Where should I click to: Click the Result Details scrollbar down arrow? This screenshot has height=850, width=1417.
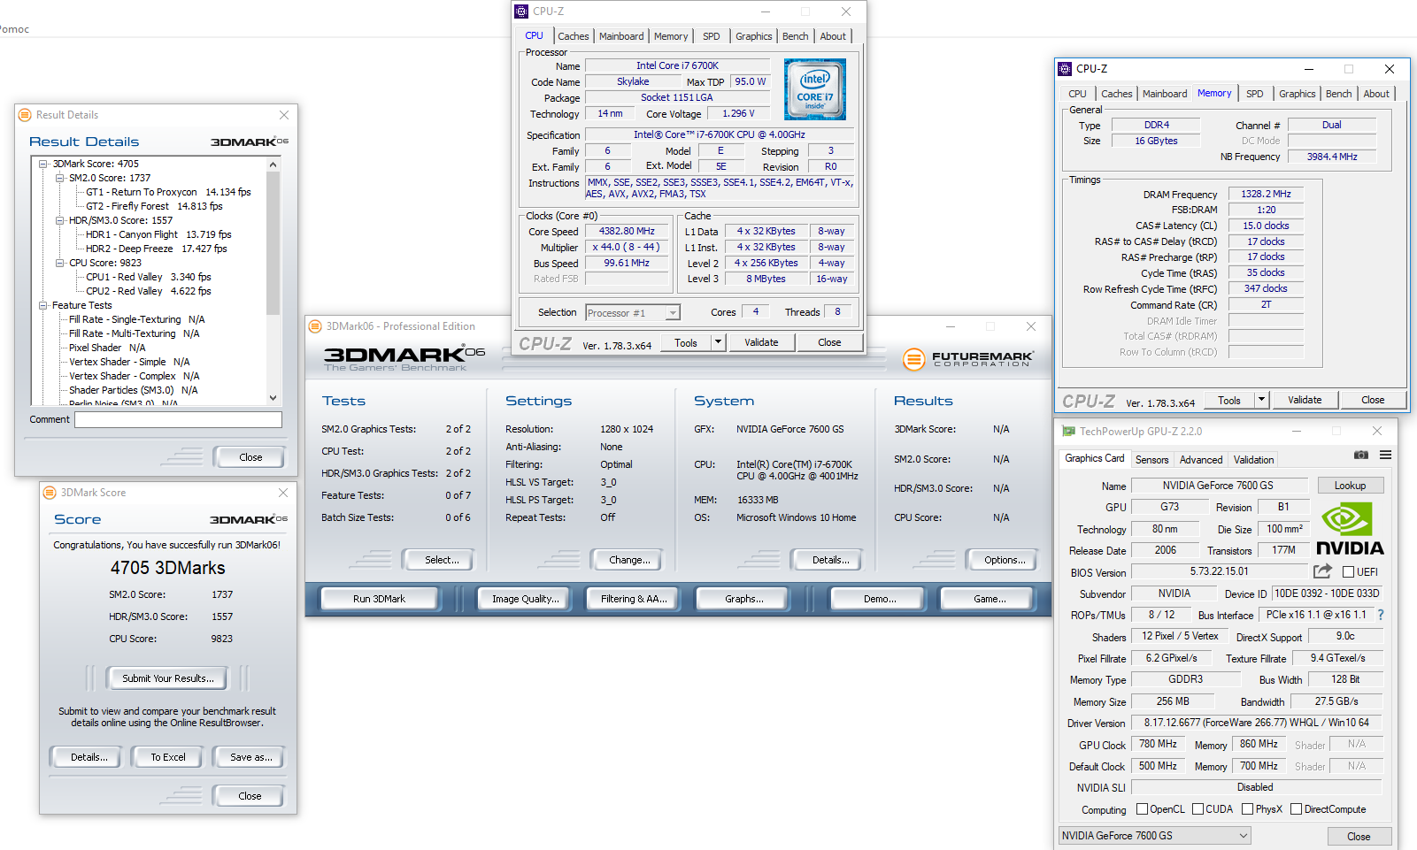tap(273, 398)
